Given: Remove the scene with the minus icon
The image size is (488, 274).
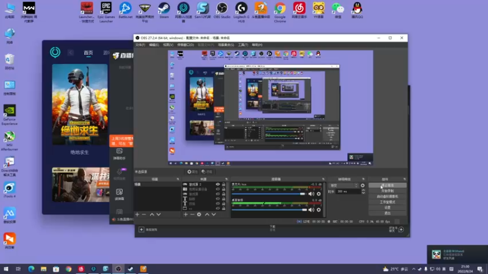Looking at the screenshot, I should click(144, 214).
